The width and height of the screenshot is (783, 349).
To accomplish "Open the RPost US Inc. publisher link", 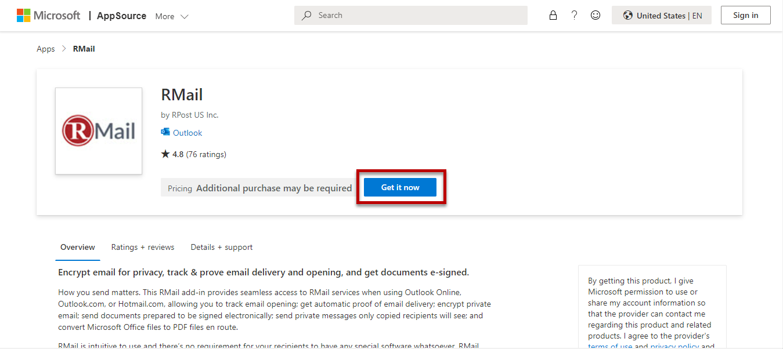I will coord(194,114).
